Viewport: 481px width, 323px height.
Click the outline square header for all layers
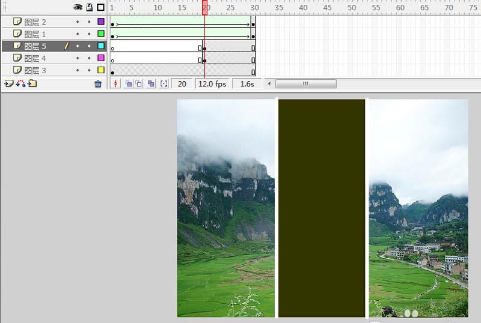coord(100,7)
